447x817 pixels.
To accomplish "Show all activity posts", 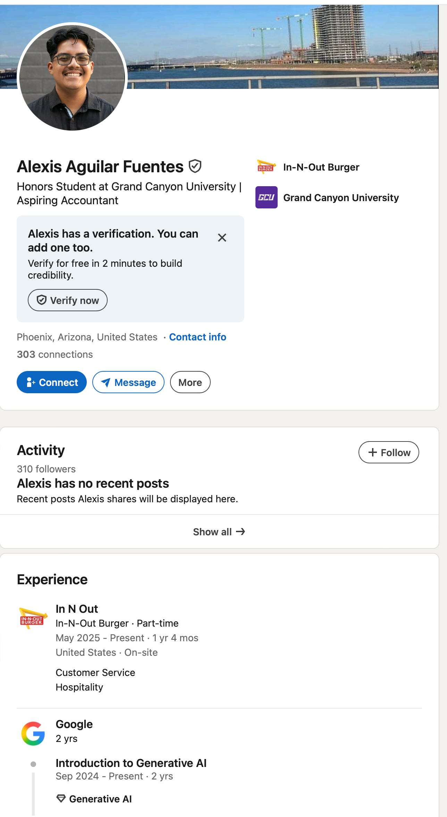I will click(x=219, y=531).
